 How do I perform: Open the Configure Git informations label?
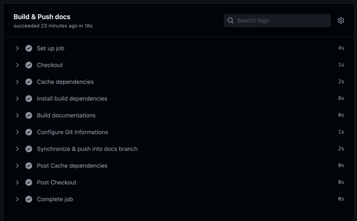pyautogui.click(x=72, y=132)
